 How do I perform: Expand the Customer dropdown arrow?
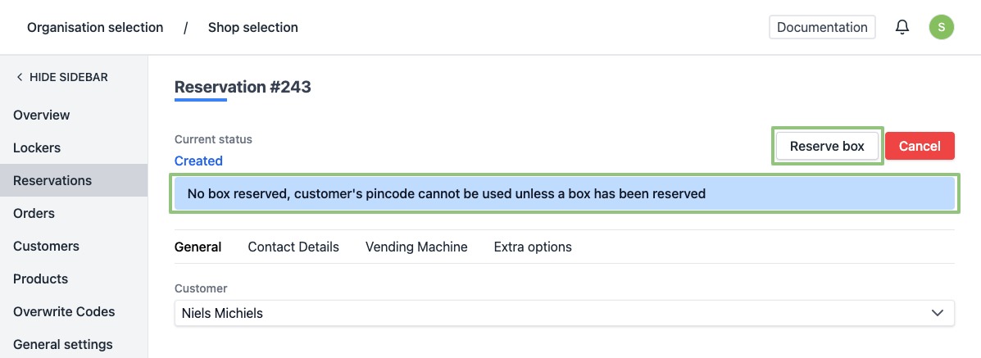[x=938, y=313]
